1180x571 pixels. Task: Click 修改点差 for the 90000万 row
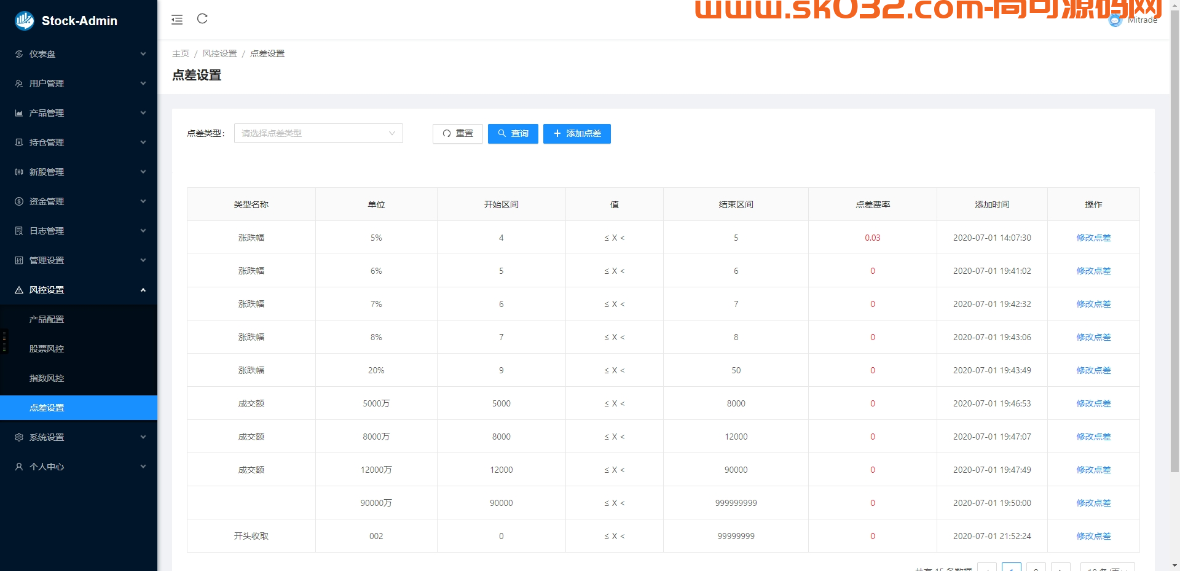coord(1093,503)
